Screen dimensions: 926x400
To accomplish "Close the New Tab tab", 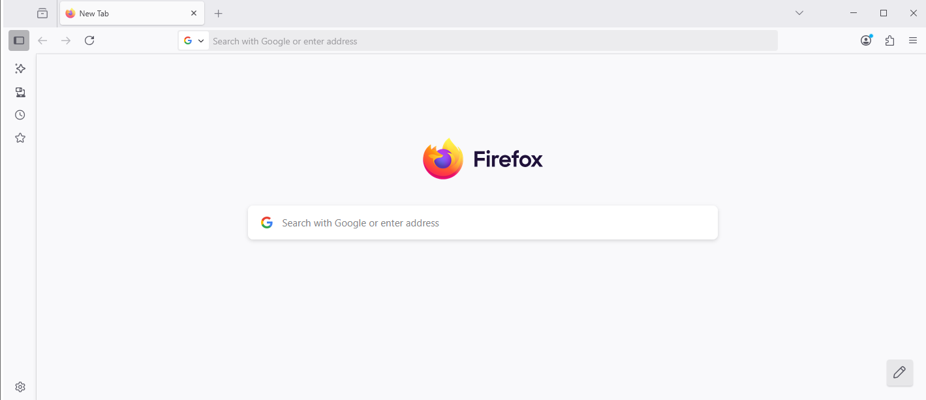I will (x=194, y=13).
